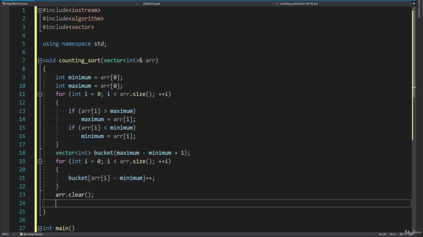The image size is (423, 237).
Task: Click 'if (arr[i] < minimum)' statement
Action: tap(102, 128)
